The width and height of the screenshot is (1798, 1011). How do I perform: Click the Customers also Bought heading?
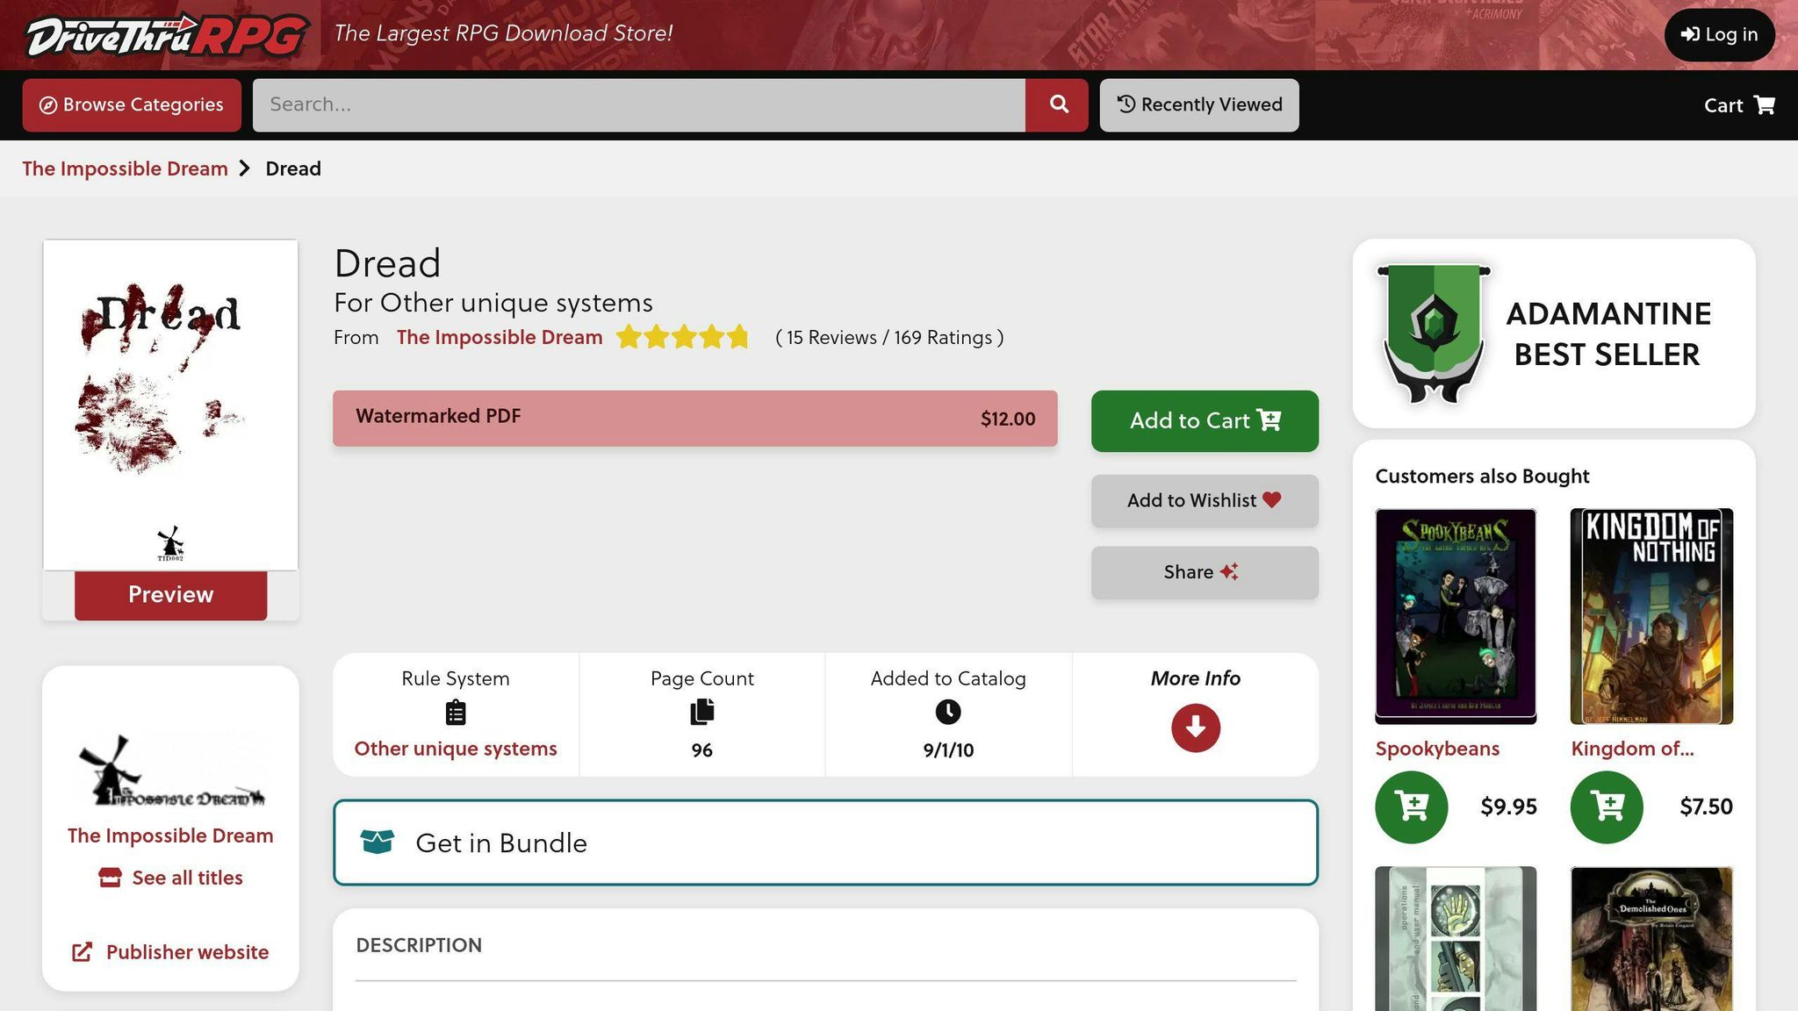coord(1482,476)
